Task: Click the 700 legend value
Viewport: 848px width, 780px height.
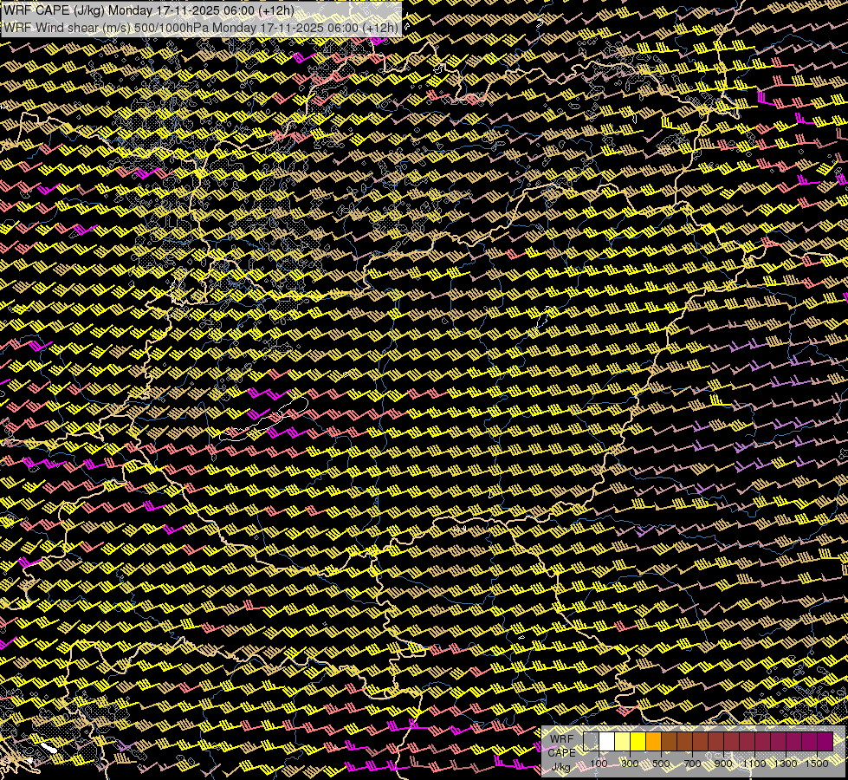Action: pyautogui.click(x=692, y=764)
